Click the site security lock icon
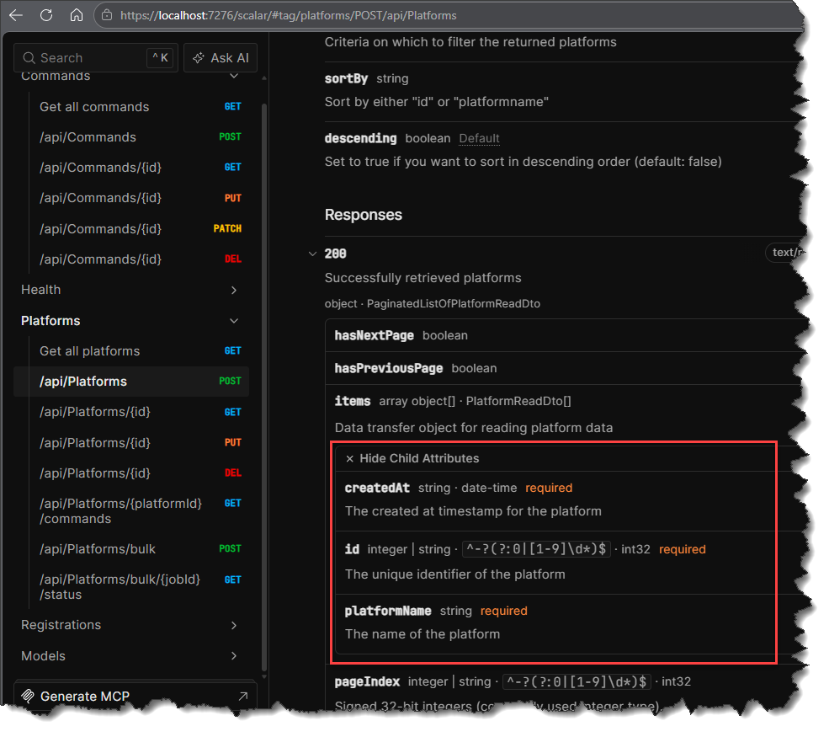 point(106,15)
